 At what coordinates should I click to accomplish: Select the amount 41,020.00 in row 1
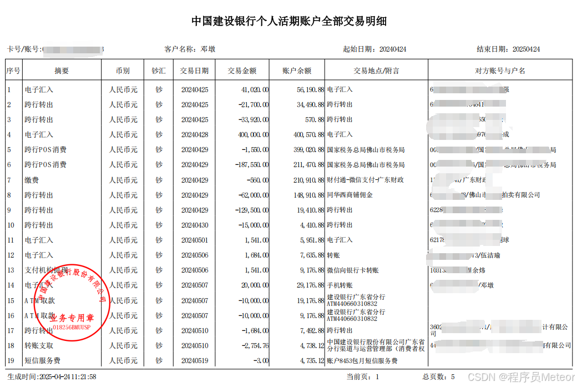pyautogui.click(x=255, y=89)
